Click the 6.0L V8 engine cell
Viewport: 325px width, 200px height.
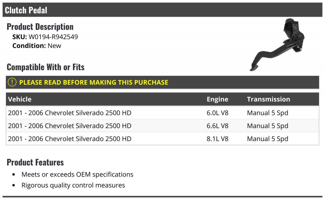pyautogui.click(x=217, y=113)
